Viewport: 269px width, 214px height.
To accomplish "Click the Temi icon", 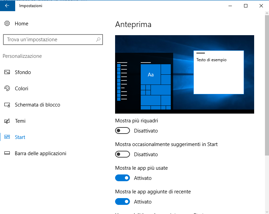I will point(7,121).
